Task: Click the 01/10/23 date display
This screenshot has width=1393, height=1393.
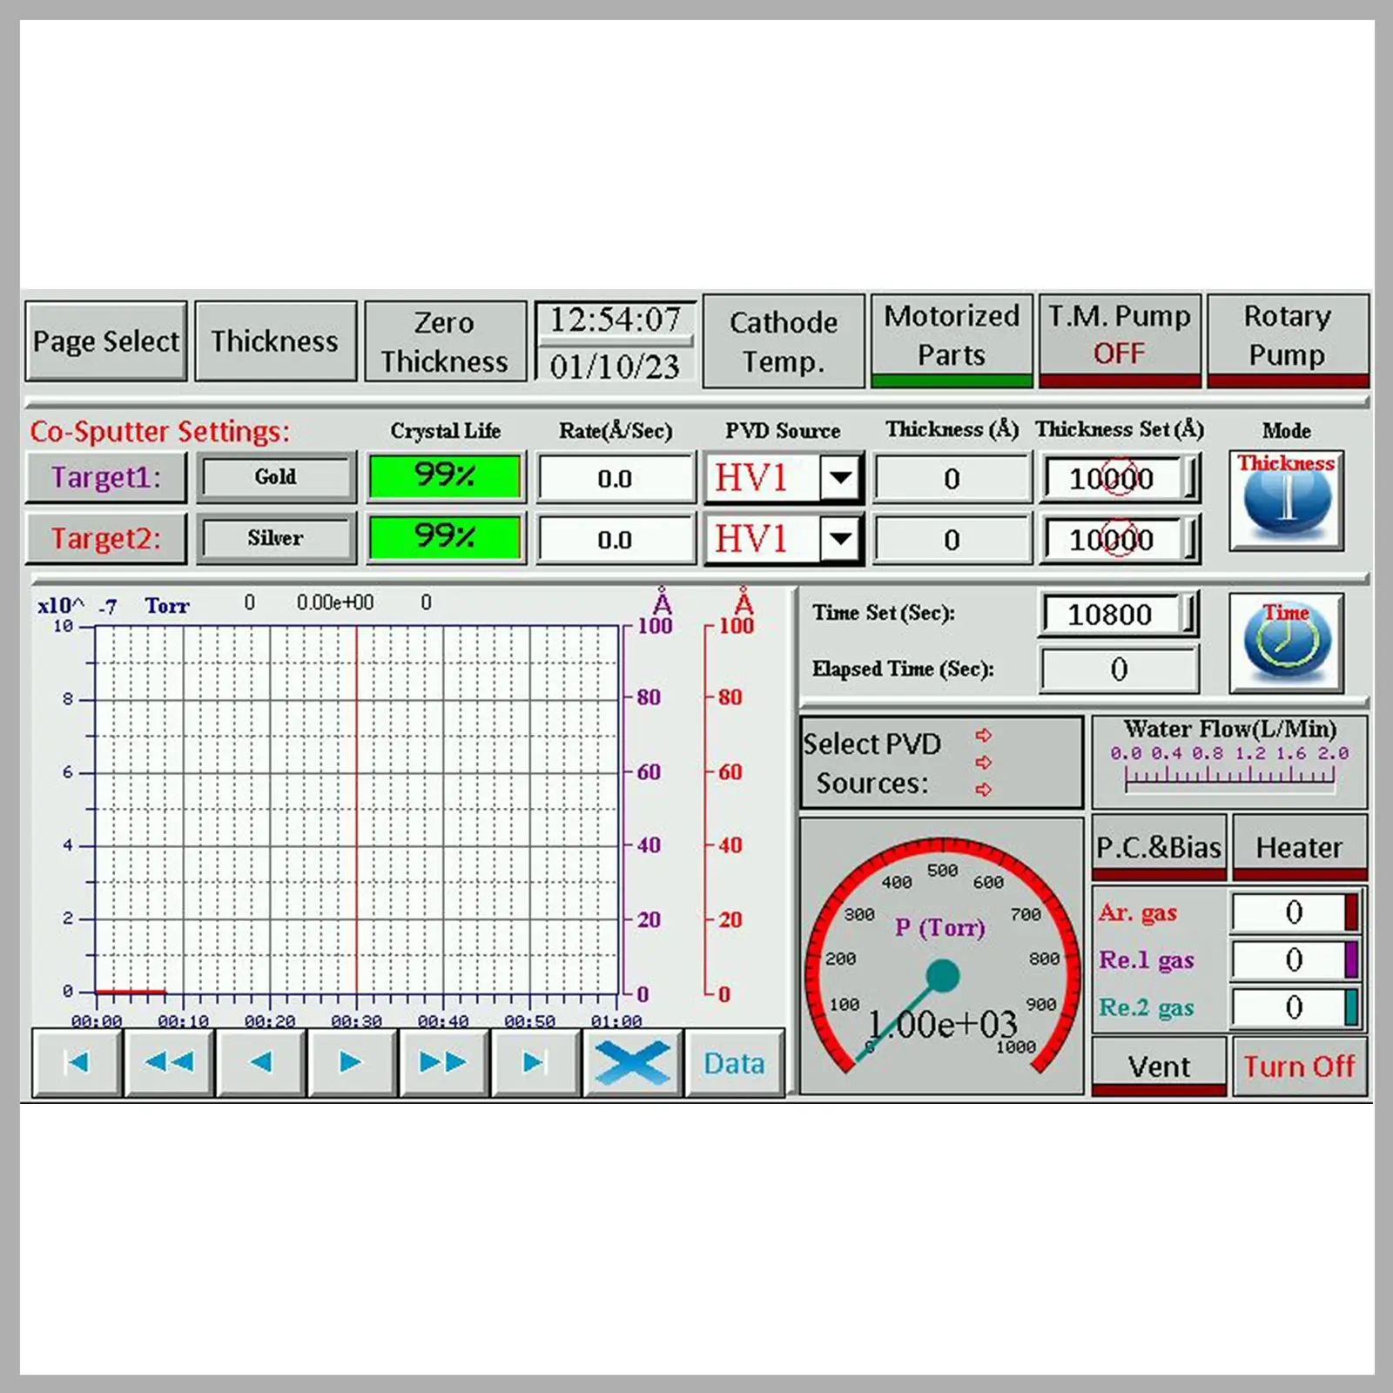Action: click(x=616, y=366)
